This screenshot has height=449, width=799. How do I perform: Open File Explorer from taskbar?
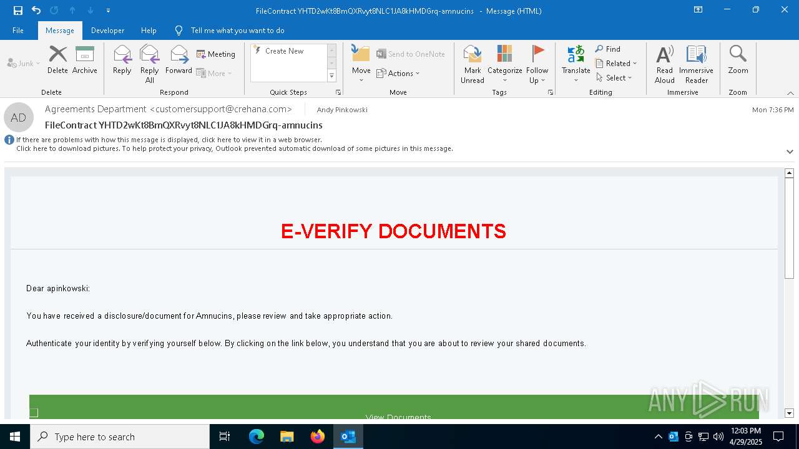pos(287,437)
